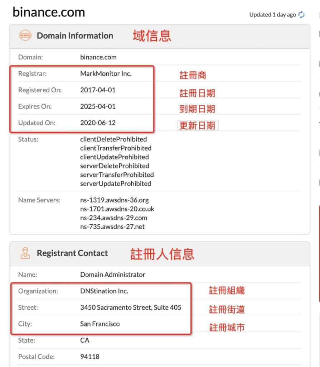Select expiry date 2025-04-01
The height and width of the screenshot is (367, 320).
[98, 106]
